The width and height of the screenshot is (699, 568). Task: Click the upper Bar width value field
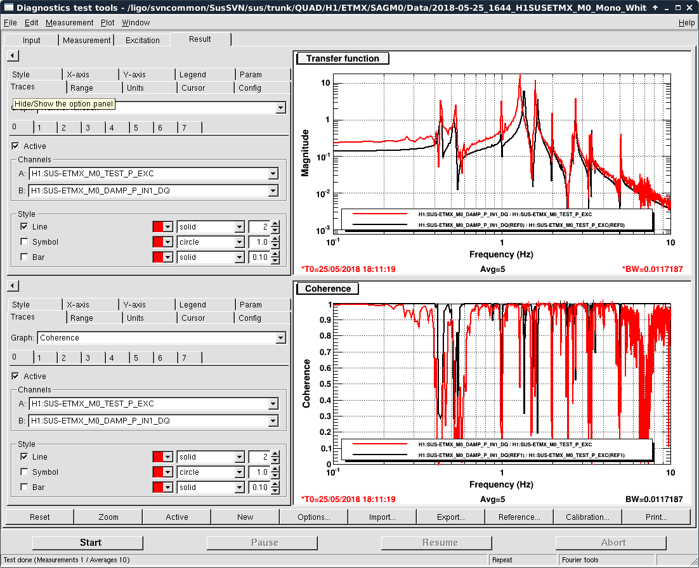tap(258, 257)
